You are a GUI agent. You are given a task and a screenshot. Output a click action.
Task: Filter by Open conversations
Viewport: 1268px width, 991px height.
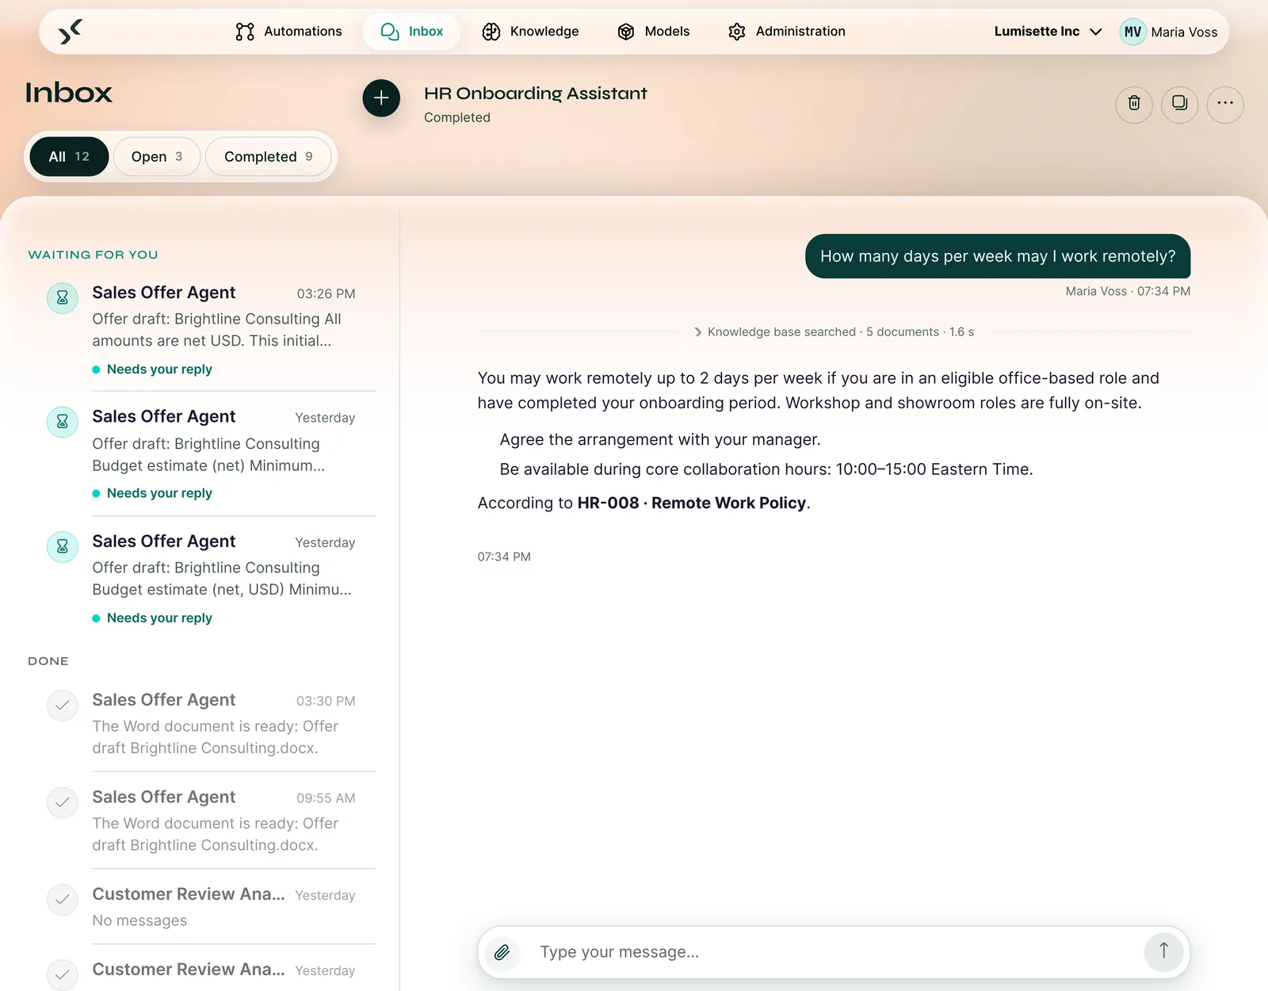[x=156, y=157]
